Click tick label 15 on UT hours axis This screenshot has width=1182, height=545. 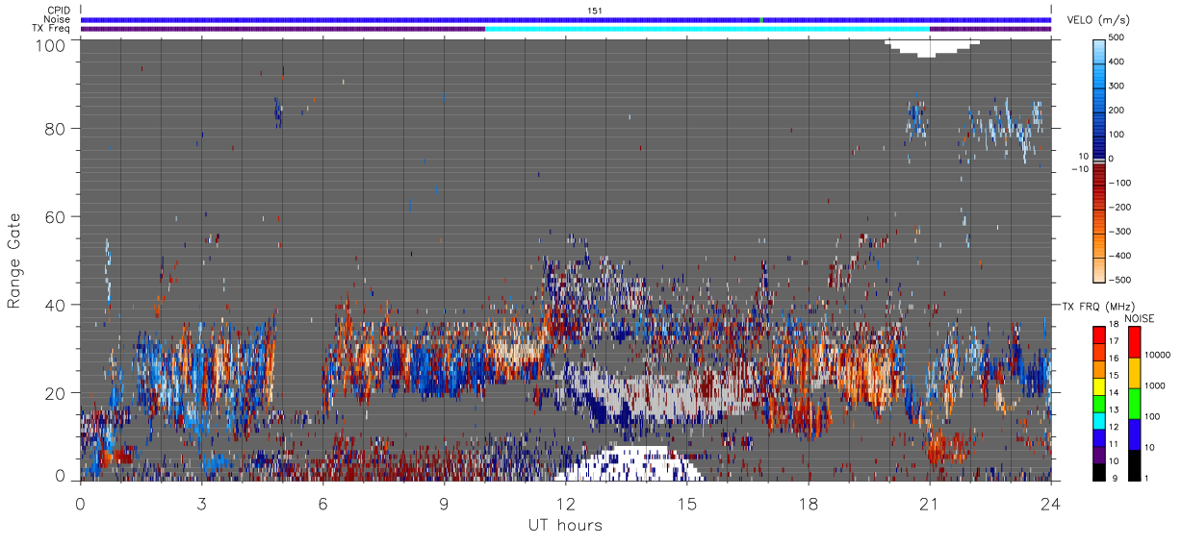(686, 503)
